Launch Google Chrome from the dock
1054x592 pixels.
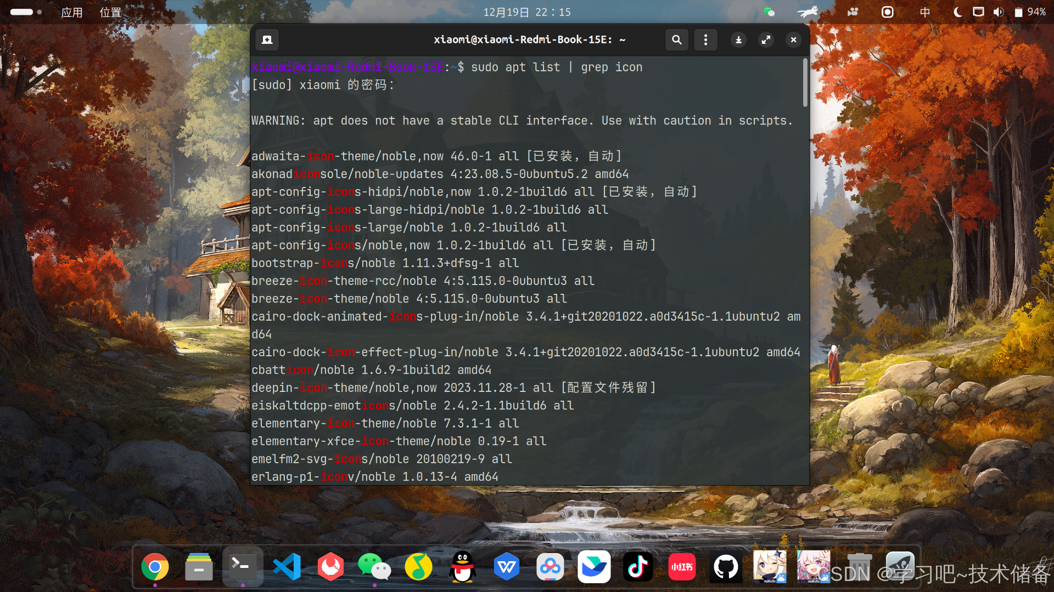pos(155,567)
